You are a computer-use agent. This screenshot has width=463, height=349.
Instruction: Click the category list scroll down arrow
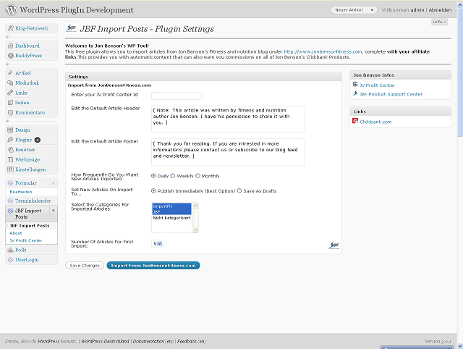(x=195, y=230)
